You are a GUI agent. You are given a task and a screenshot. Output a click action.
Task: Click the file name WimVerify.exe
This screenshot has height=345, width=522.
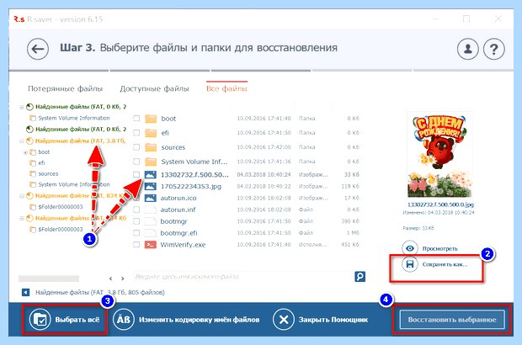pyautogui.click(x=183, y=245)
